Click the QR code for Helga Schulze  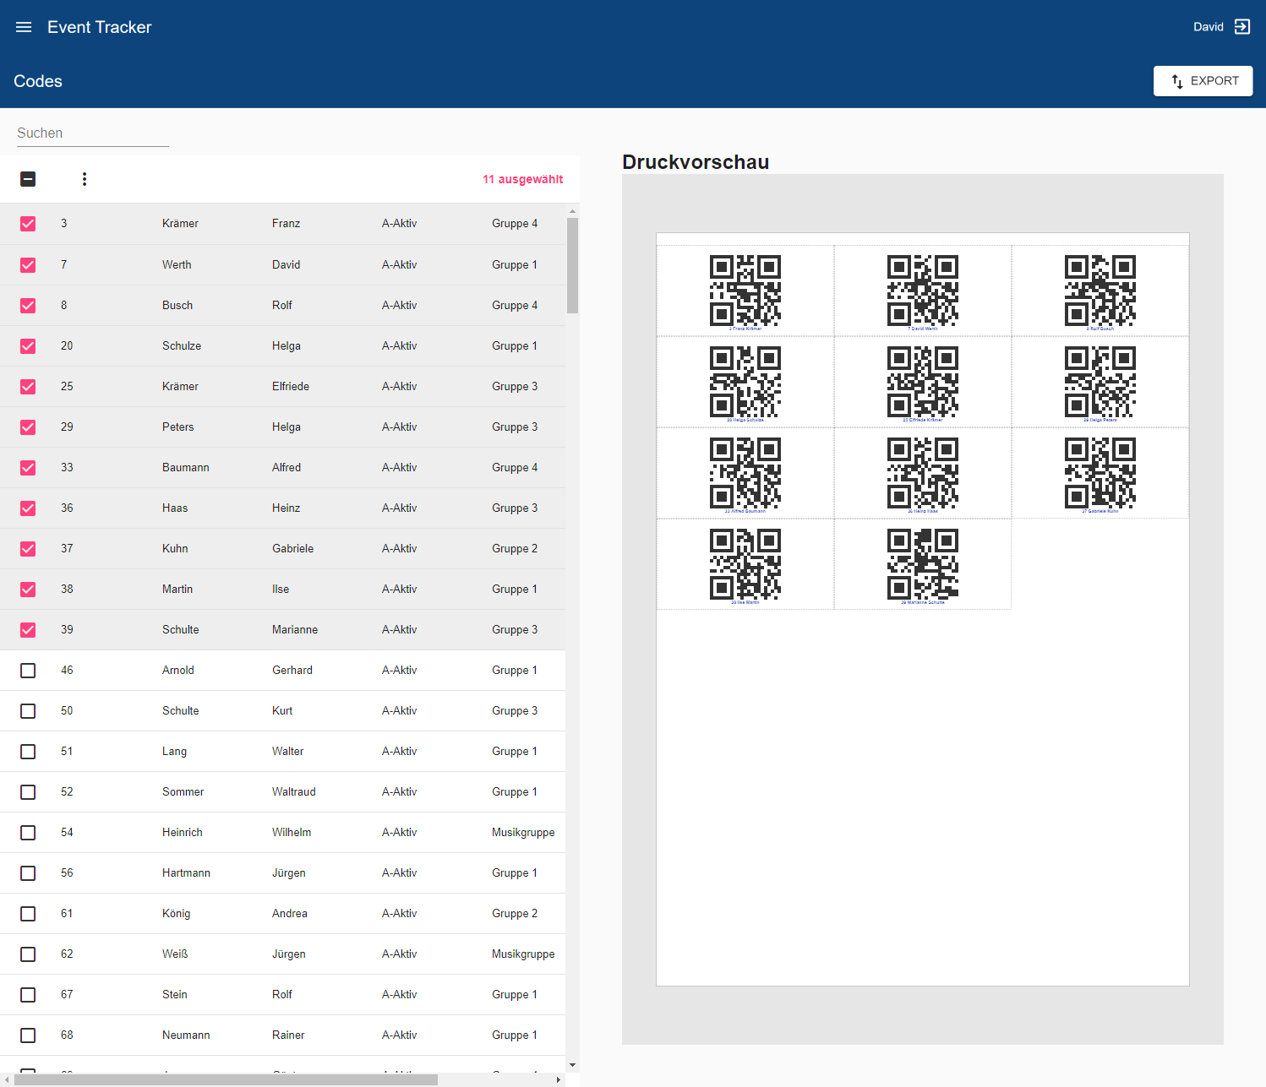[x=745, y=382]
